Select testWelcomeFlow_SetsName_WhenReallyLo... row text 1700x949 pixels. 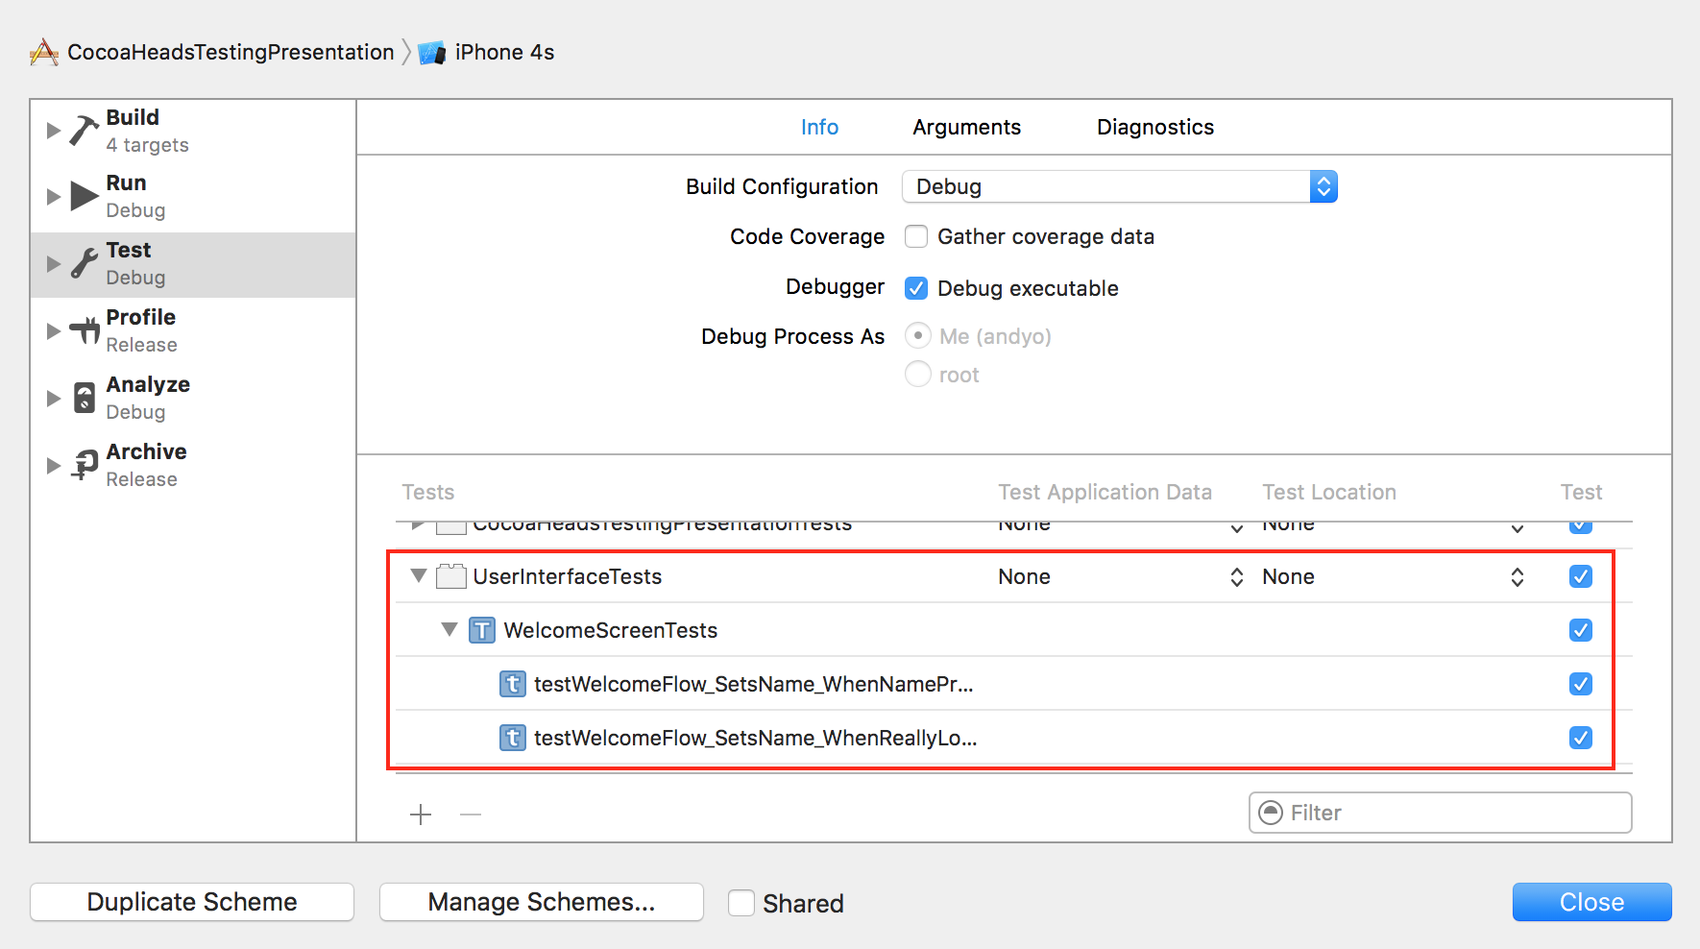click(x=755, y=738)
